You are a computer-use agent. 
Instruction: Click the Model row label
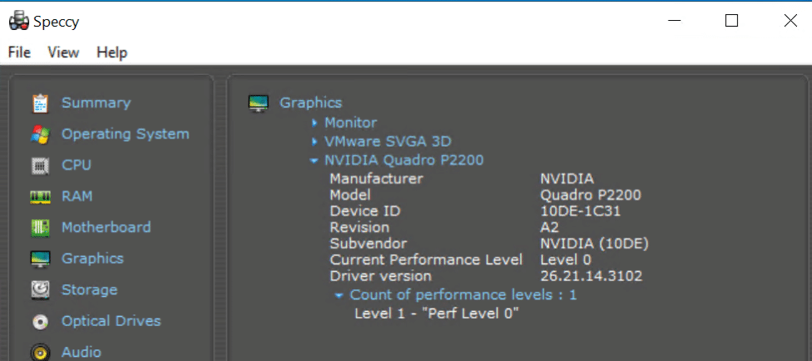pyautogui.click(x=350, y=195)
